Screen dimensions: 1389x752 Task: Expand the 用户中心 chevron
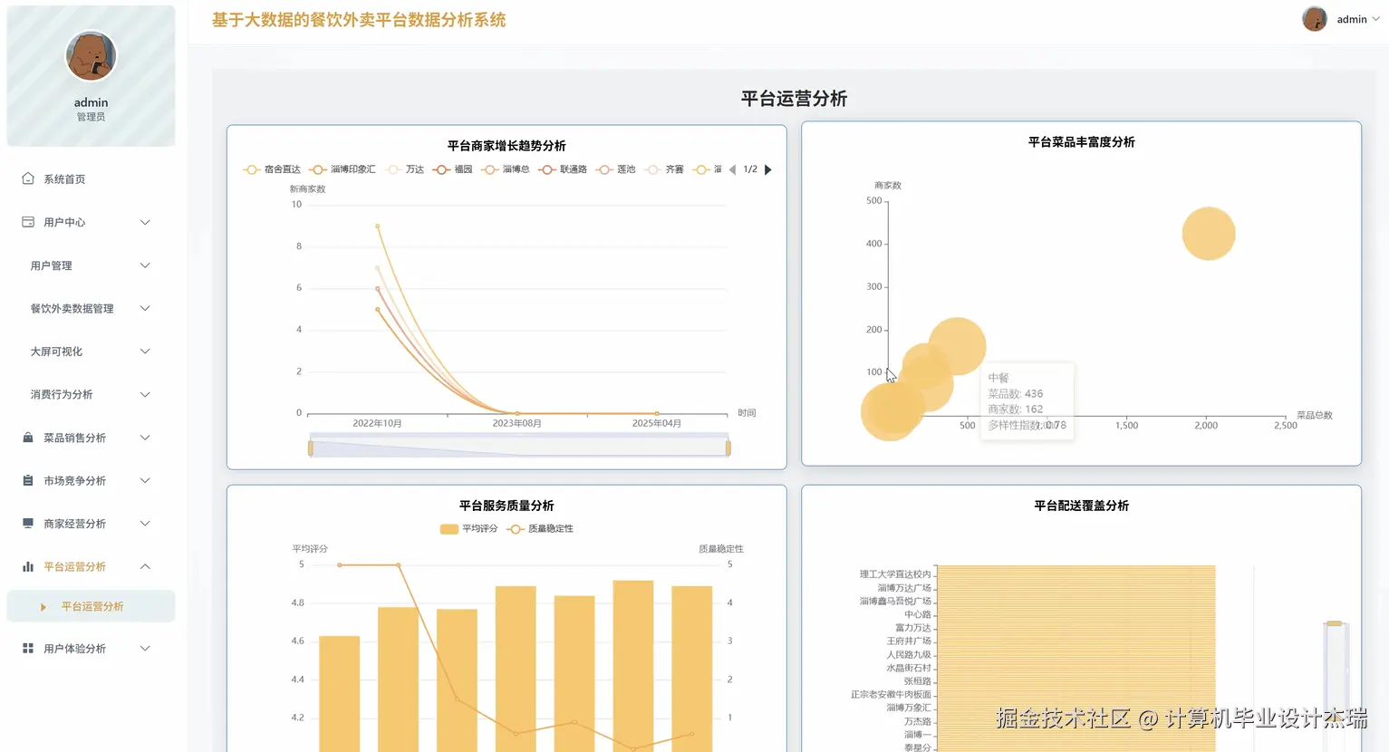tap(145, 222)
